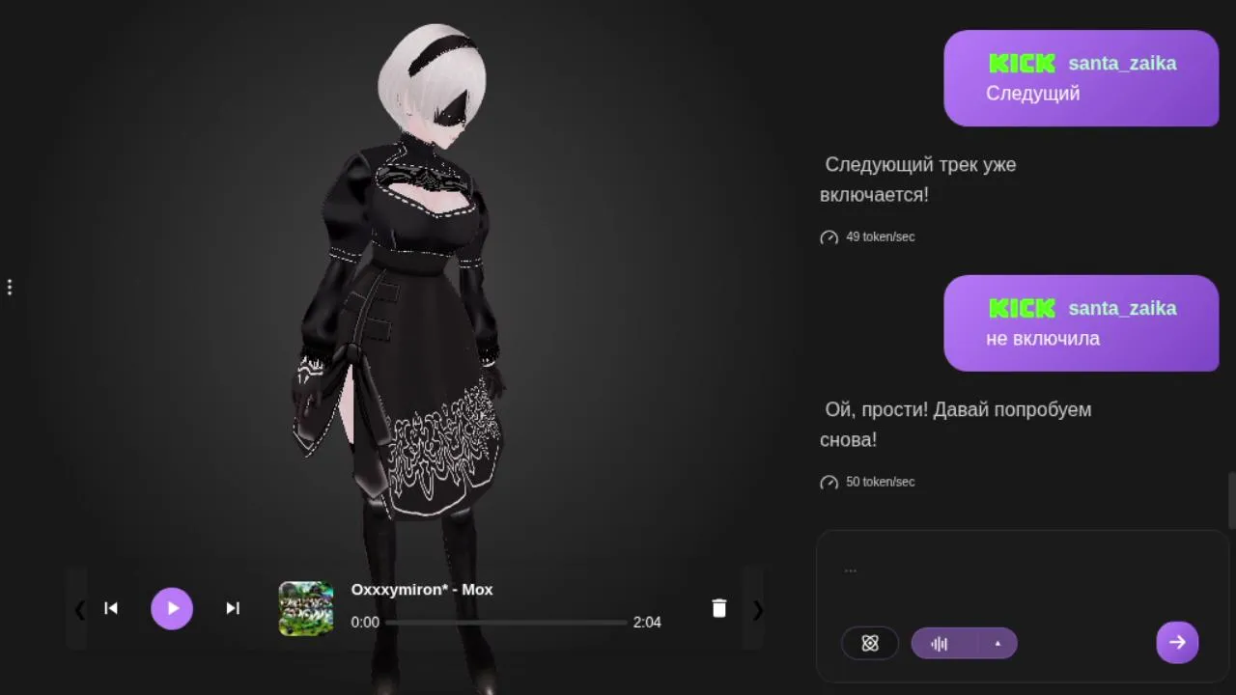
Task: Click the reply 'Ой, прости! Давай попробуем снова!'
Action: (x=956, y=425)
